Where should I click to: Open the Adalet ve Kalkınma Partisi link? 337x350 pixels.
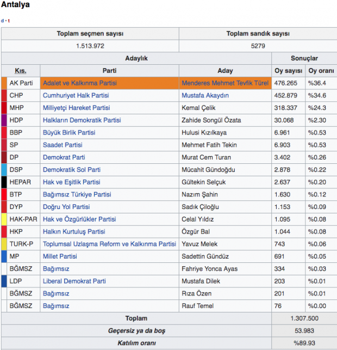coord(80,83)
